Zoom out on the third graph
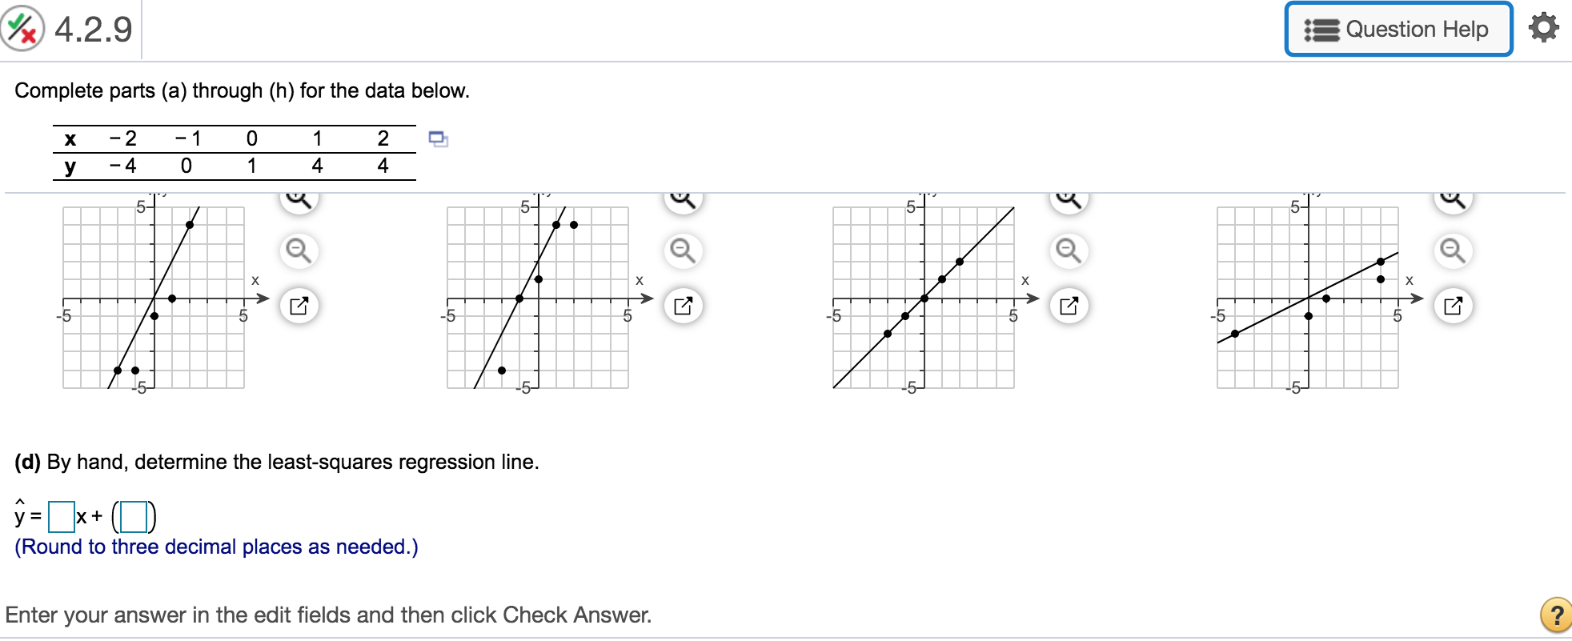The image size is (1572, 641). click(x=1070, y=250)
